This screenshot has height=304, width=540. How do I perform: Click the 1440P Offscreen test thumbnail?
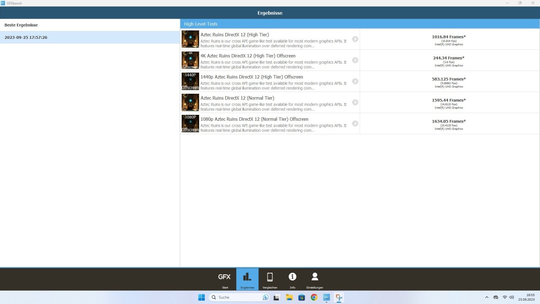tap(190, 81)
